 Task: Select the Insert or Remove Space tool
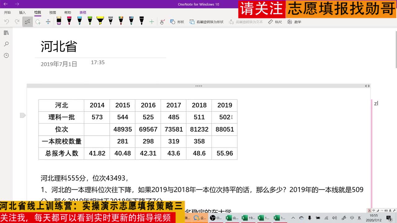(48, 22)
